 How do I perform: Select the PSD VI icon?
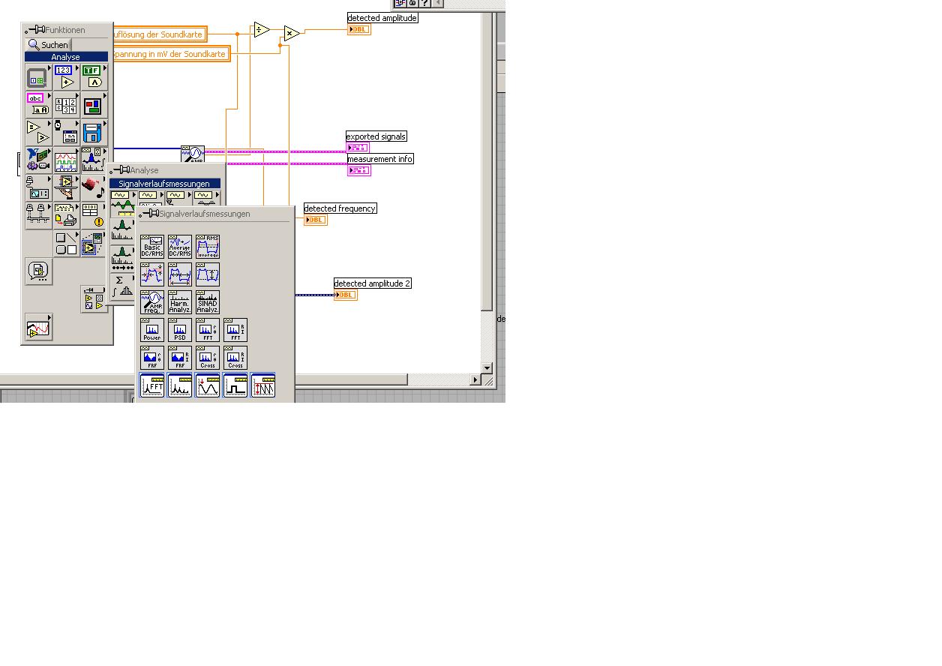(x=180, y=330)
